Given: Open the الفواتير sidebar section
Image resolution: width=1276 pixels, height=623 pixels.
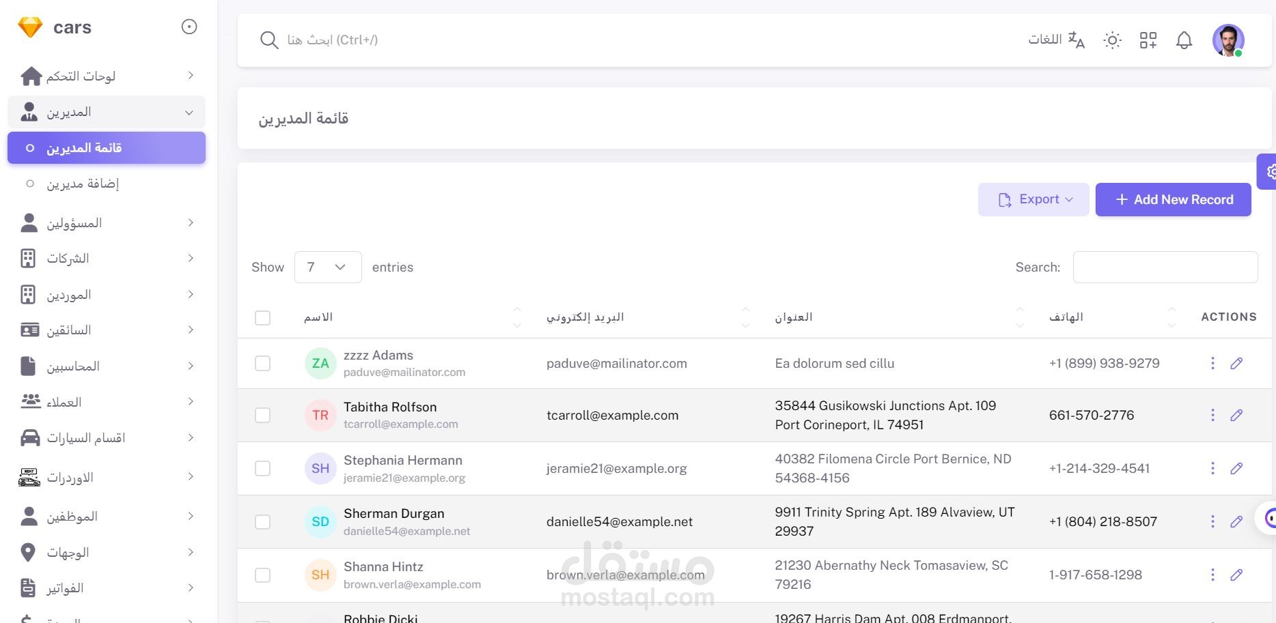Looking at the screenshot, I should point(107,588).
